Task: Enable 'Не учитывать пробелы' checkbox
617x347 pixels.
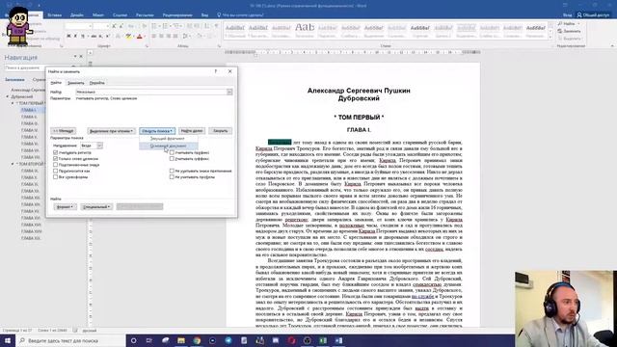Action: 172,177
